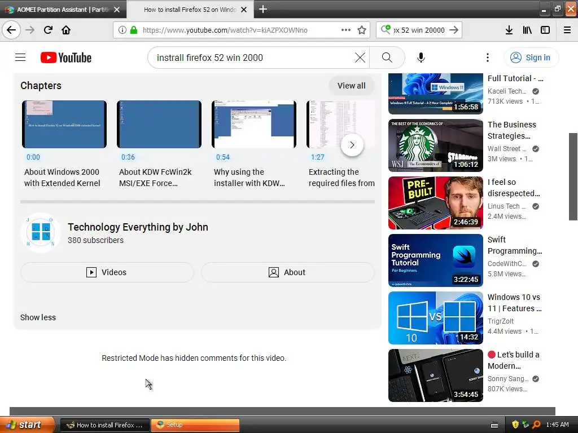
Task: Open the Library bookshelf icon
Action: (x=527, y=30)
